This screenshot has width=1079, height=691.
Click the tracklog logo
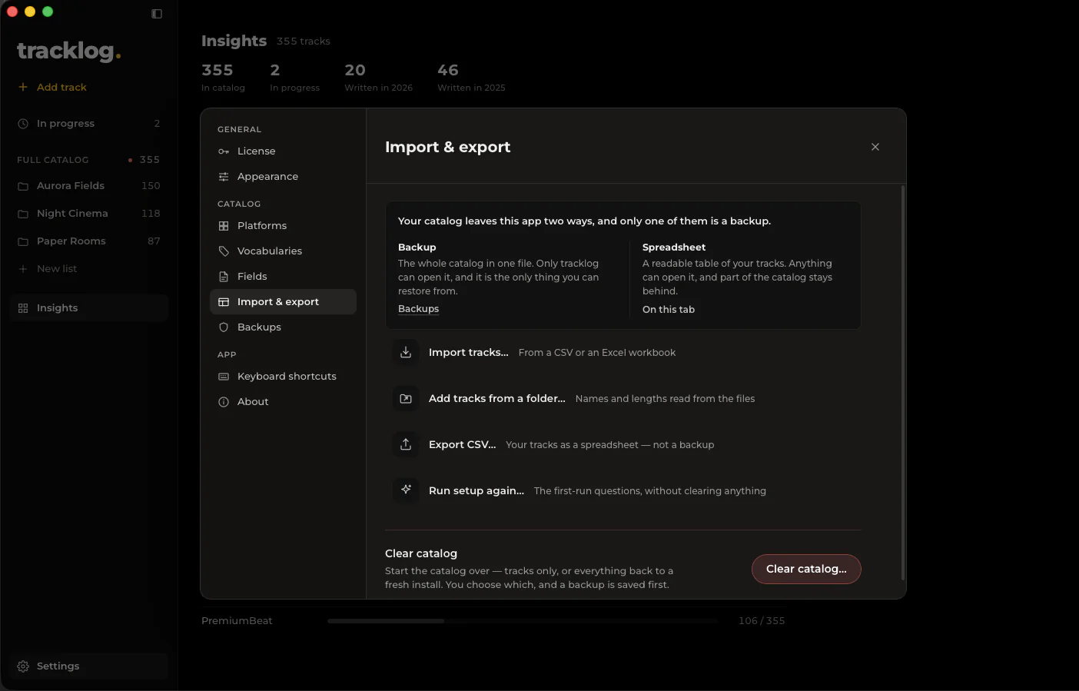(x=69, y=51)
